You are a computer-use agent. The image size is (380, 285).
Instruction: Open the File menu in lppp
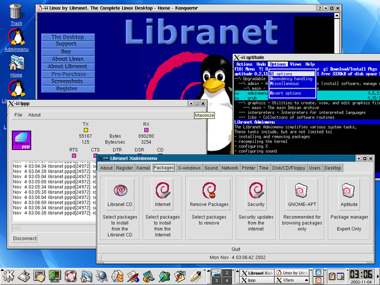click(x=18, y=115)
